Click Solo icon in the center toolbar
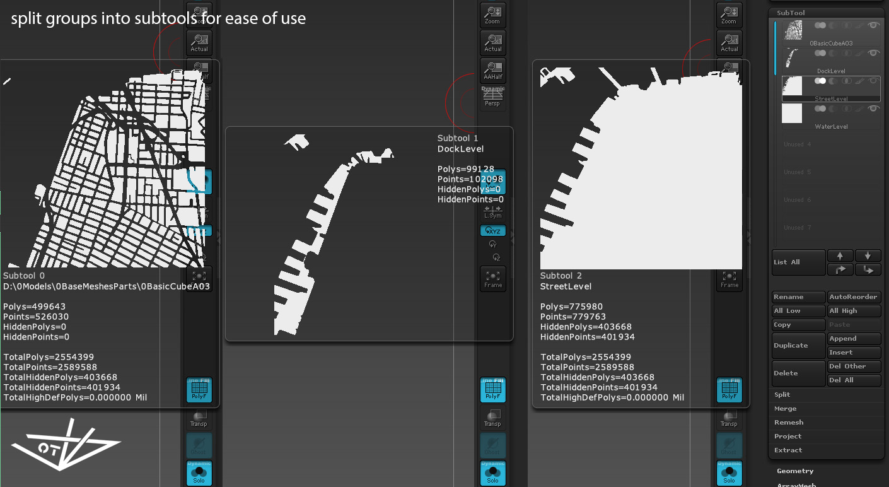The image size is (889, 487). point(493,472)
